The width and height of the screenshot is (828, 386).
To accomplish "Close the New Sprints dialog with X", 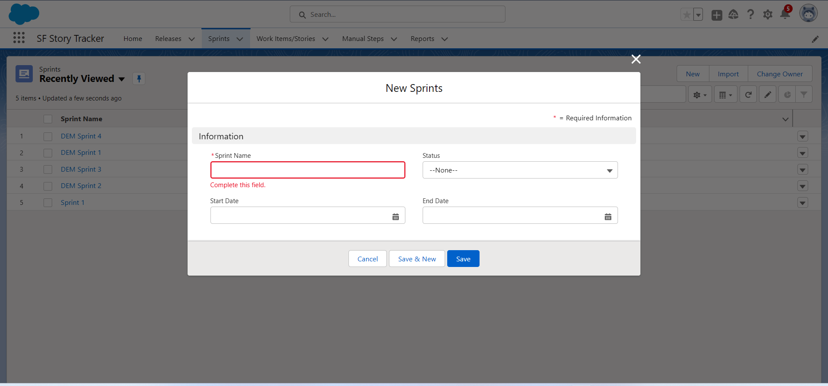I will (636, 59).
